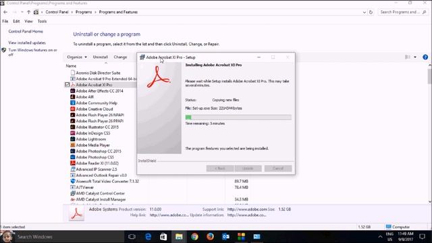Open Control Panel Home link

tap(26, 32)
